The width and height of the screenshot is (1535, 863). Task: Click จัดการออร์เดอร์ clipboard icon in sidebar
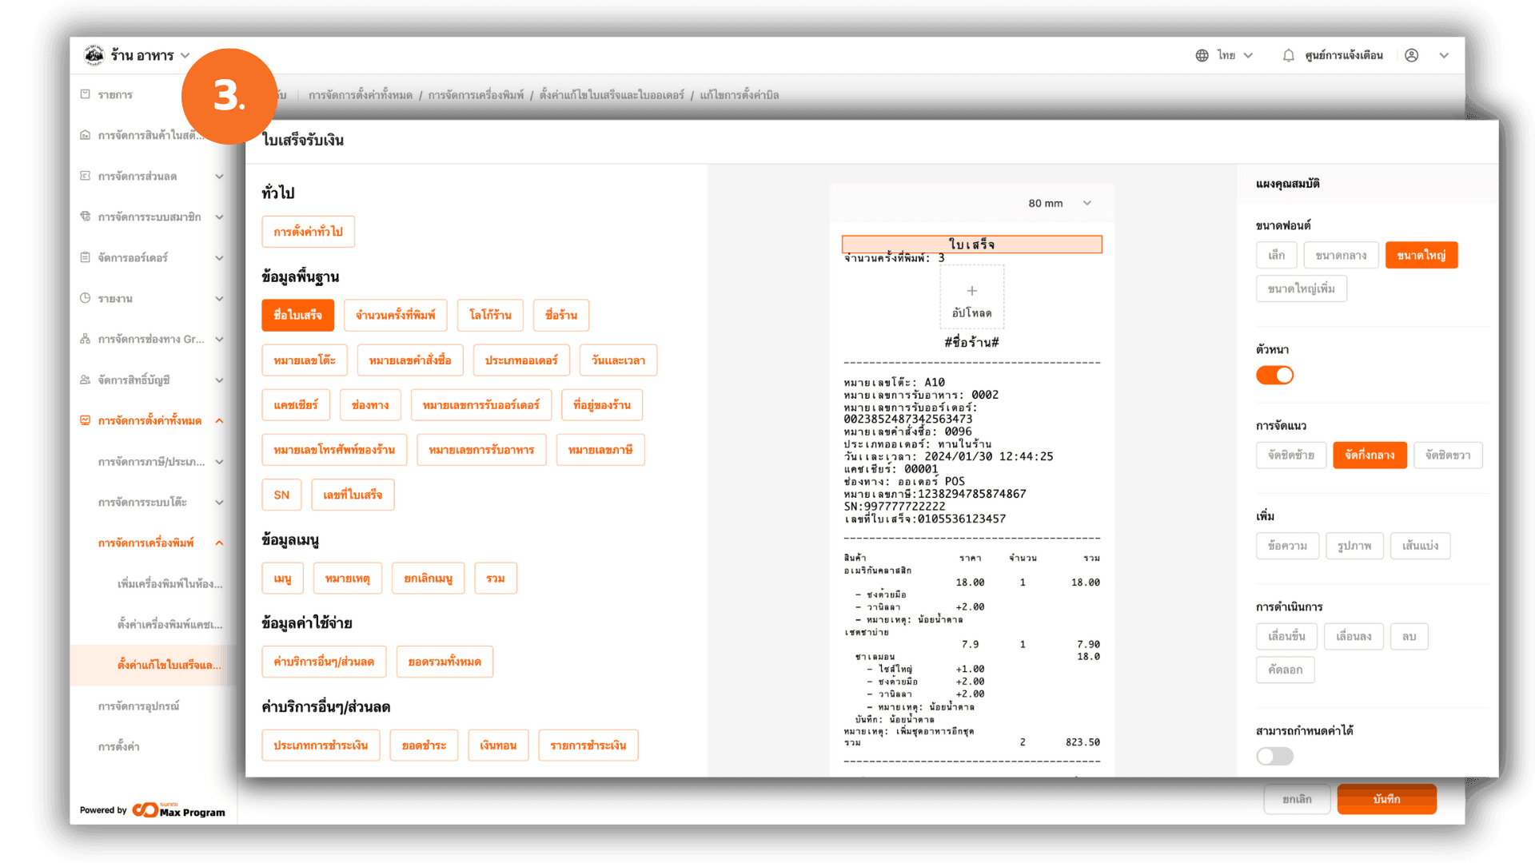click(86, 257)
